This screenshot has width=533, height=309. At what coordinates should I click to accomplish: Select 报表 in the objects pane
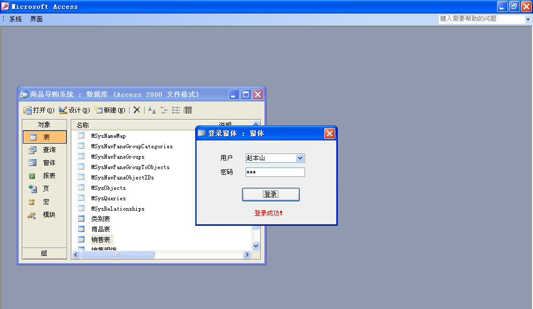45,175
